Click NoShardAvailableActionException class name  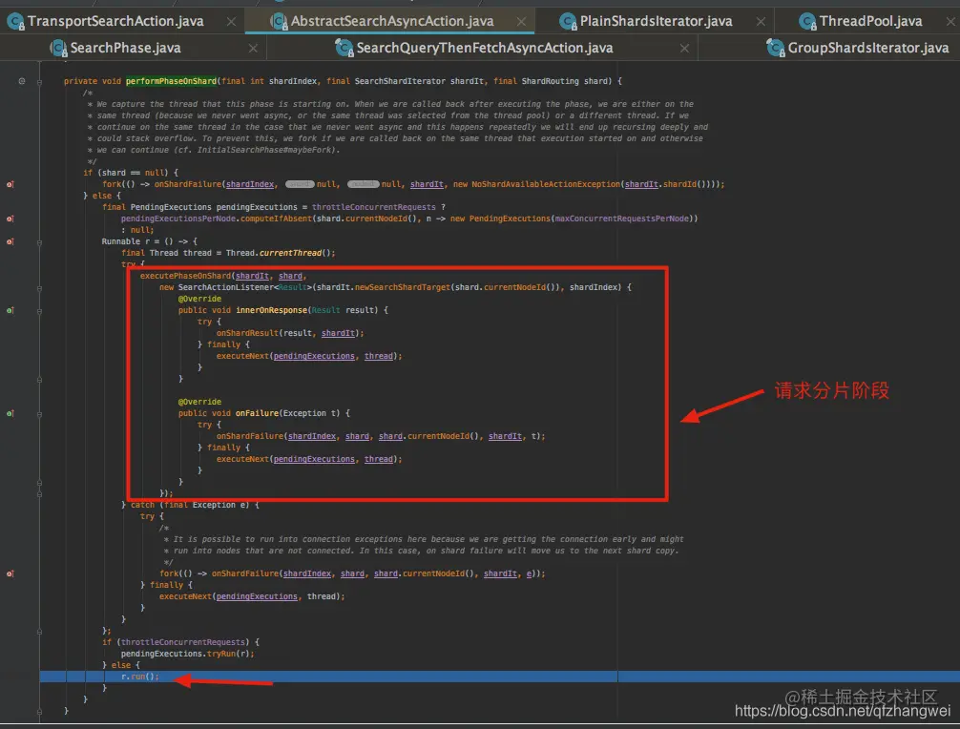[x=546, y=184]
